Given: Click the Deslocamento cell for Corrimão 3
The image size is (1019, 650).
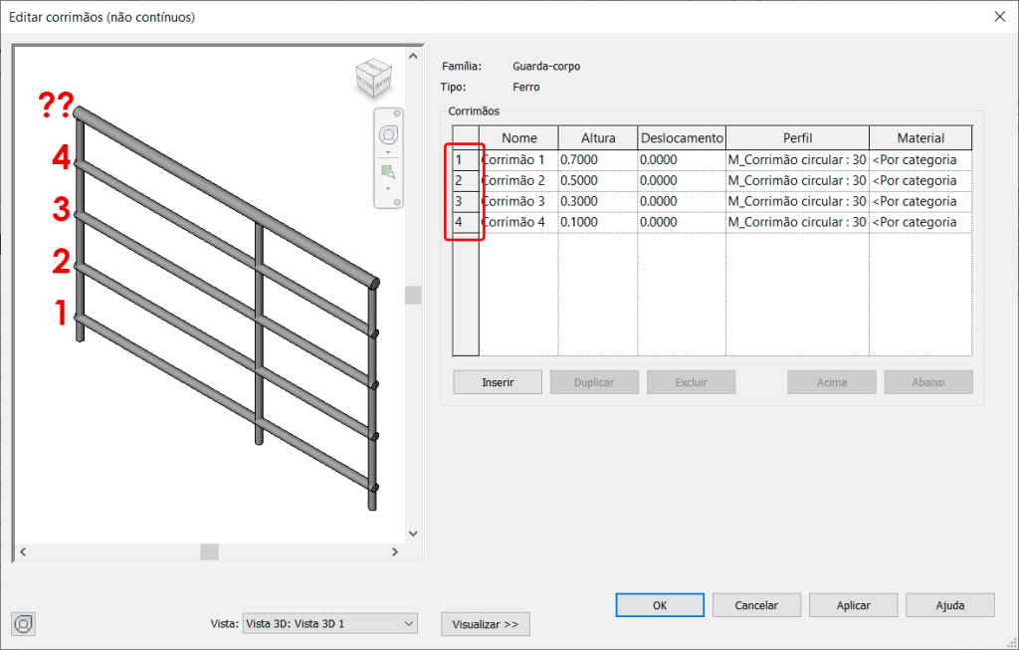Looking at the screenshot, I should pyautogui.click(x=682, y=201).
